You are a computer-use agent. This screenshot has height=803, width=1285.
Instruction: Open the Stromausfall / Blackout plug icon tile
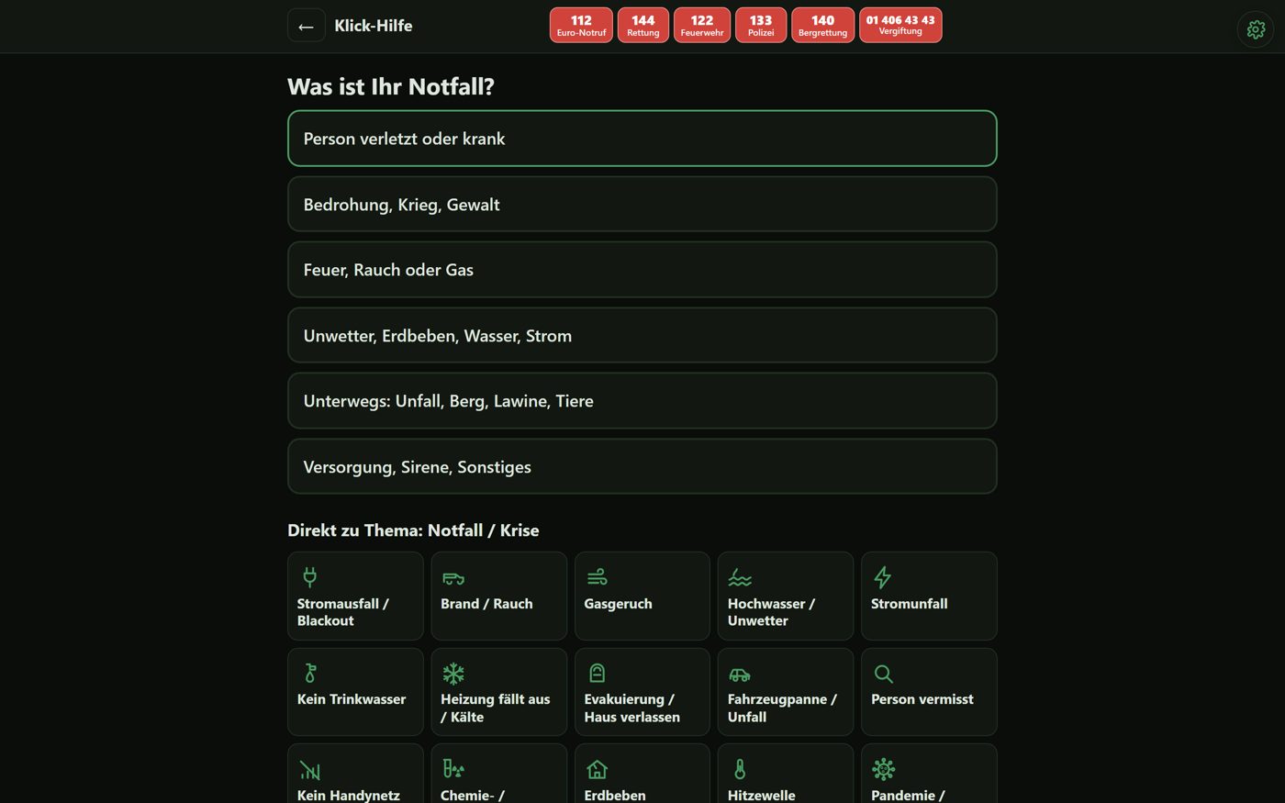coord(355,596)
